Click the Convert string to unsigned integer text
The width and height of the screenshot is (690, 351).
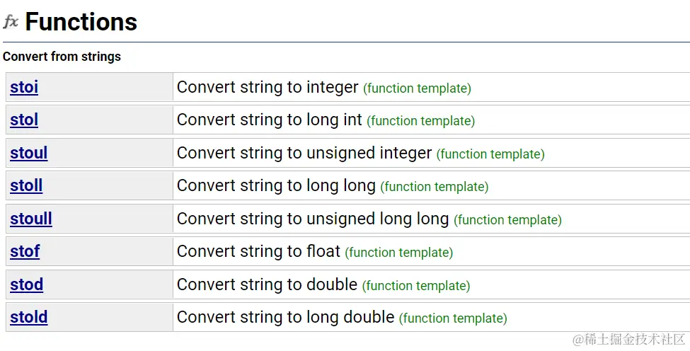pyautogui.click(x=304, y=153)
